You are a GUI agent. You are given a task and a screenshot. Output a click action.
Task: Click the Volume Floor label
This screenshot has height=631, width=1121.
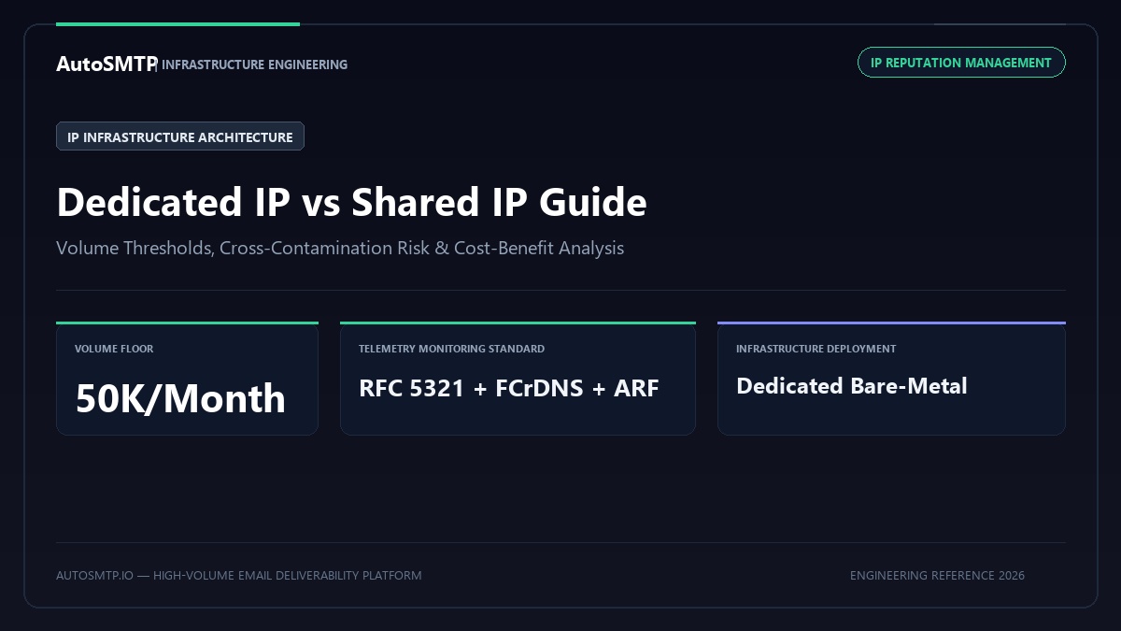click(114, 349)
